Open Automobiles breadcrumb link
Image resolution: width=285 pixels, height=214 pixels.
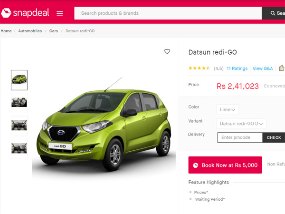[30, 31]
